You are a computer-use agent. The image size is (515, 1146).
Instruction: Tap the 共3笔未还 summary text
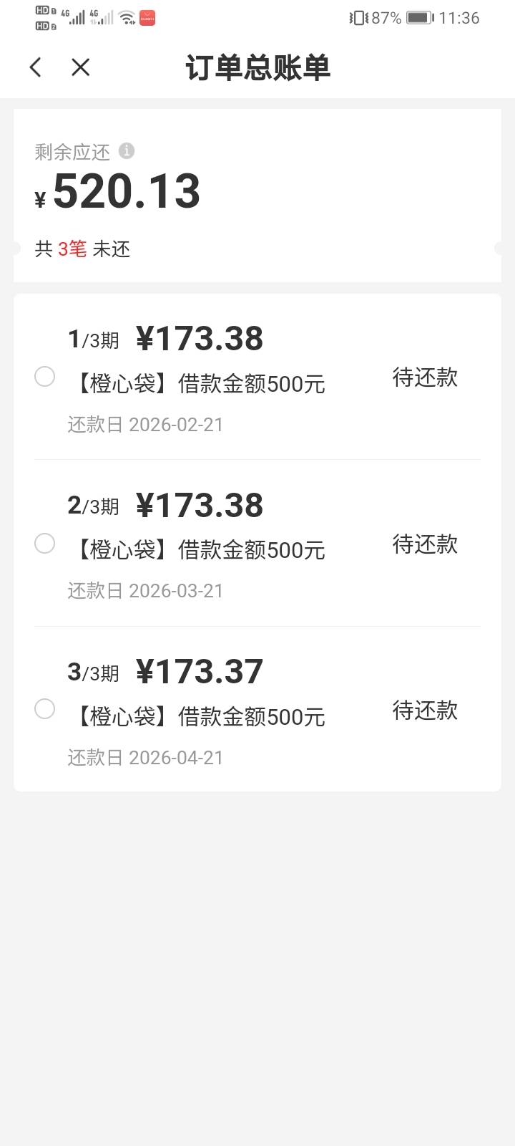click(x=82, y=249)
